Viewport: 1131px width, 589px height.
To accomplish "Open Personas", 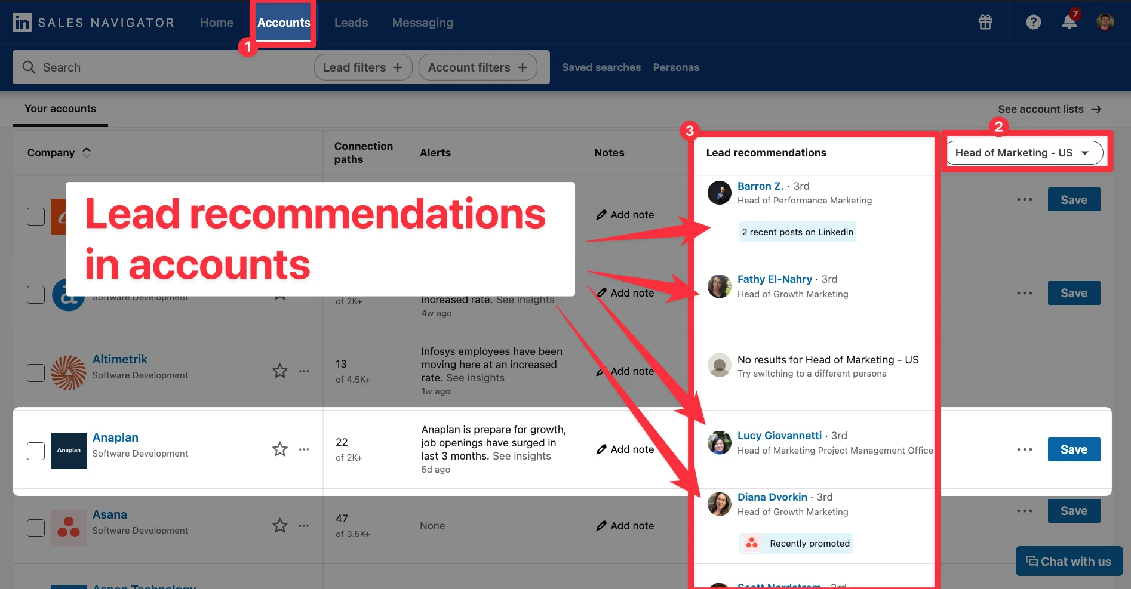I will pos(676,67).
